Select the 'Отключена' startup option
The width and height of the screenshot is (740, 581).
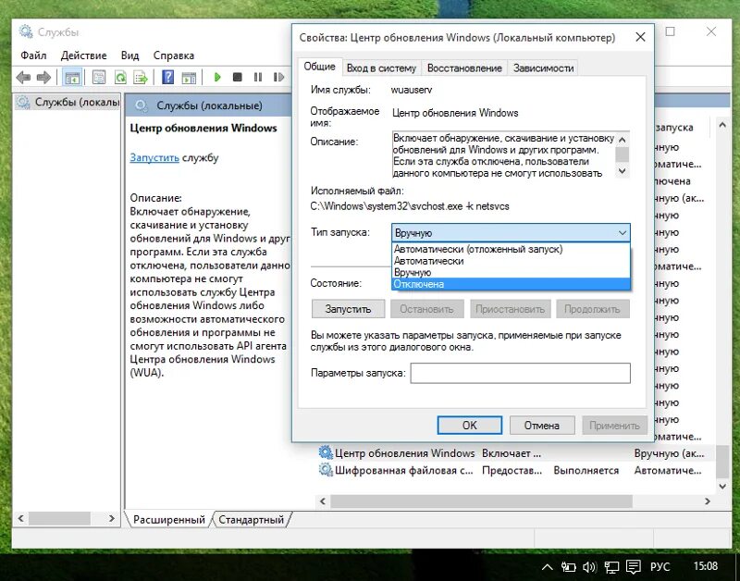[x=512, y=284]
